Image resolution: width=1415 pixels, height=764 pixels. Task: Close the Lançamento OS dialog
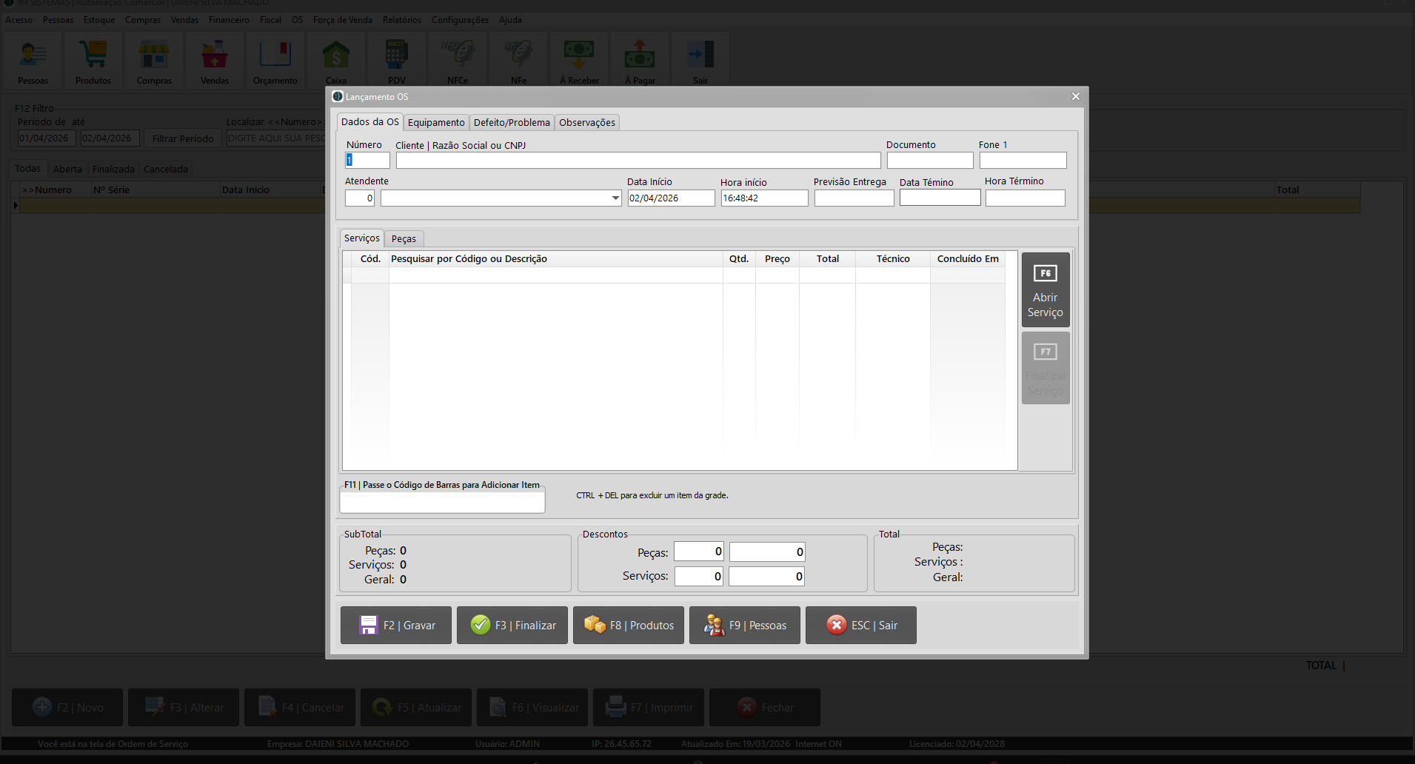(1075, 96)
